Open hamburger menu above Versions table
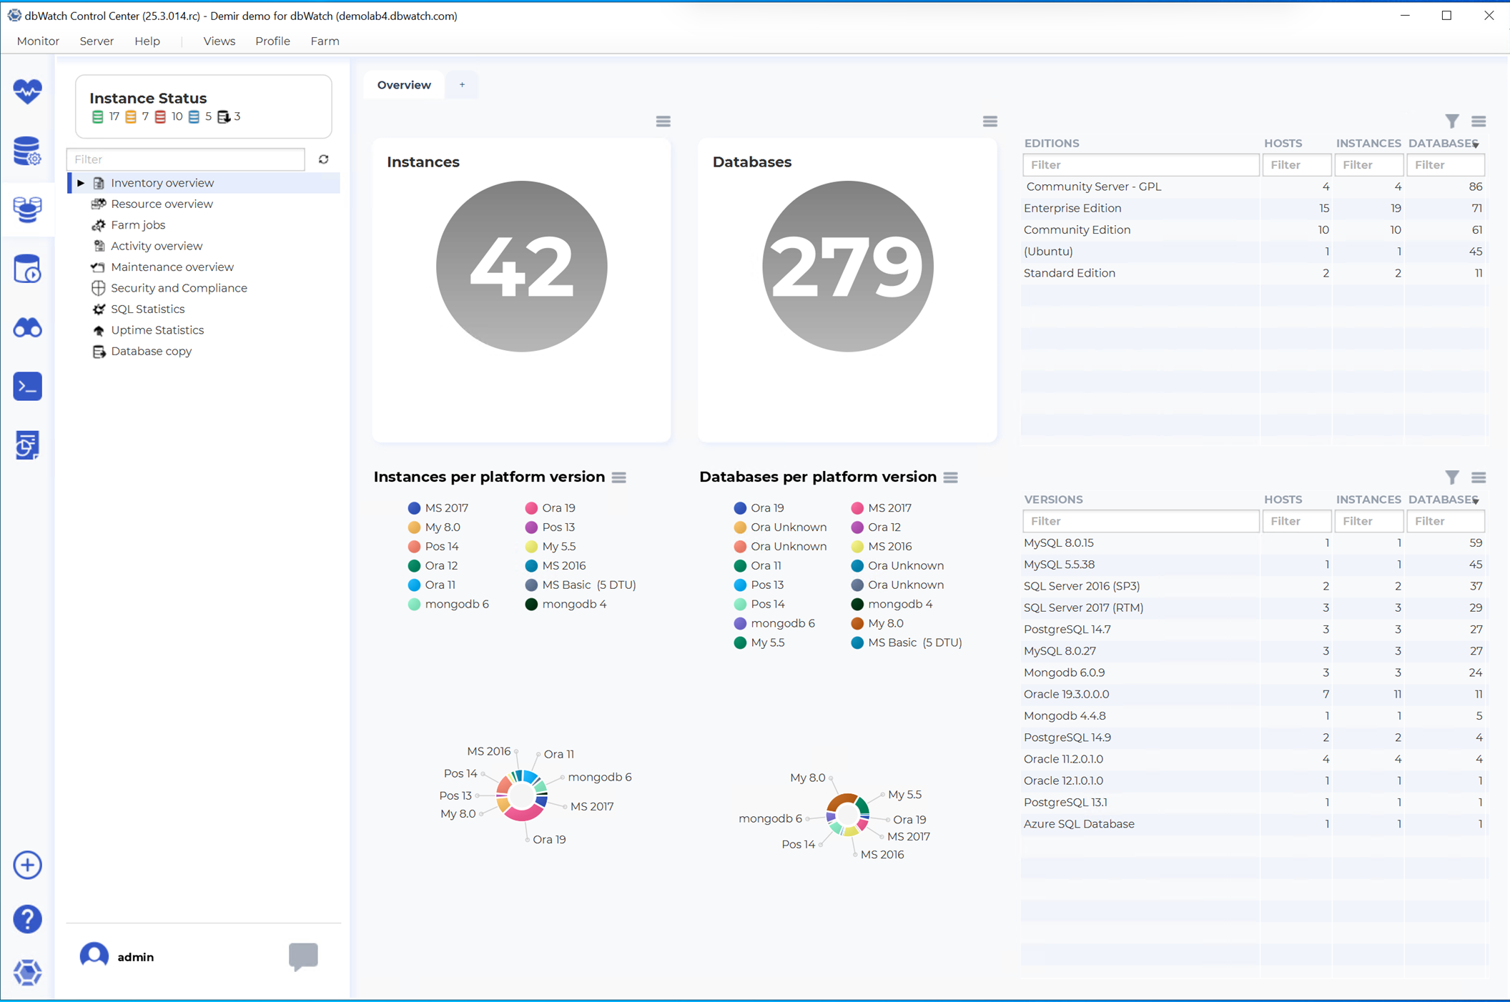The height and width of the screenshot is (1002, 1510). (1479, 477)
